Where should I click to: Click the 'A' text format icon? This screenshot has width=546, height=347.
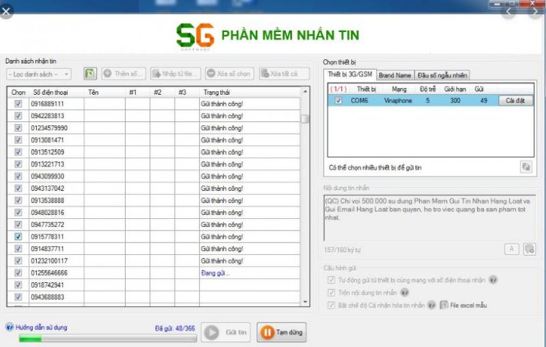(511, 249)
